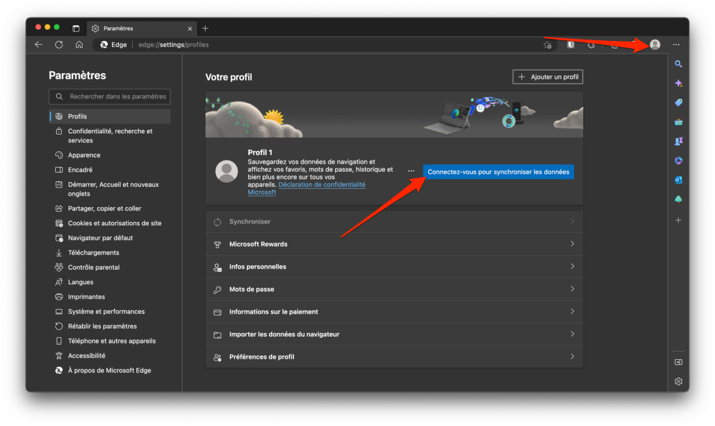Open the Synchroniser row
The width and height of the screenshot is (715, 426).
pyautogui.click(x=394, y=222)
